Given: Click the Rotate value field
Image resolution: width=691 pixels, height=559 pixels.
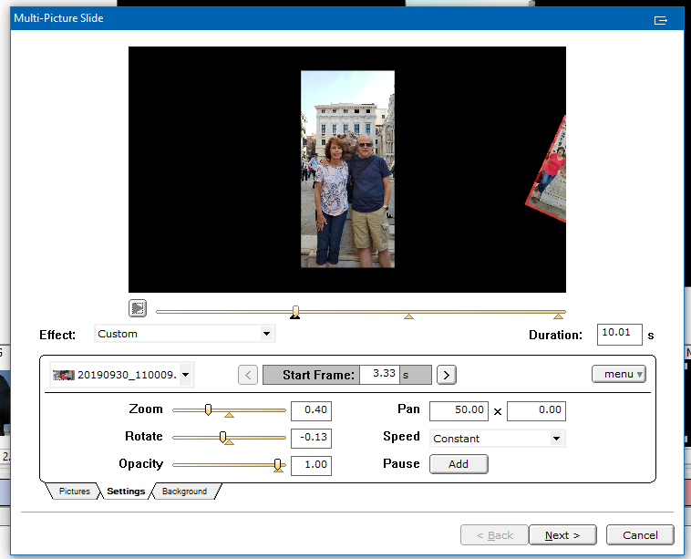Looking at the screenshot, I should point(311,437).
